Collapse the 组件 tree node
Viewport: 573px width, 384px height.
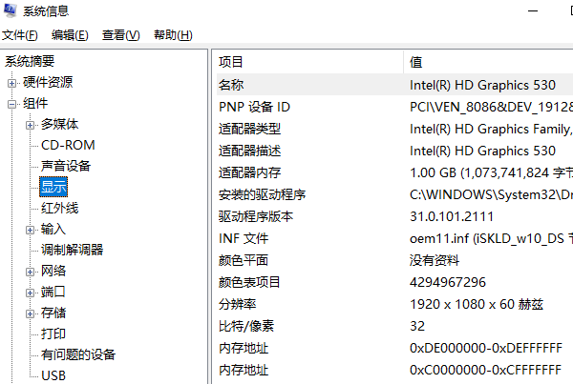tap(11, 104)
